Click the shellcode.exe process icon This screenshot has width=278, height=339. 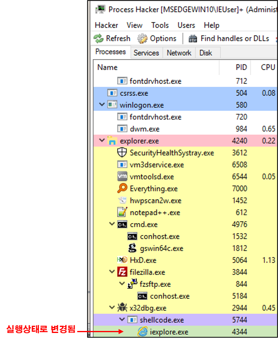132,320
